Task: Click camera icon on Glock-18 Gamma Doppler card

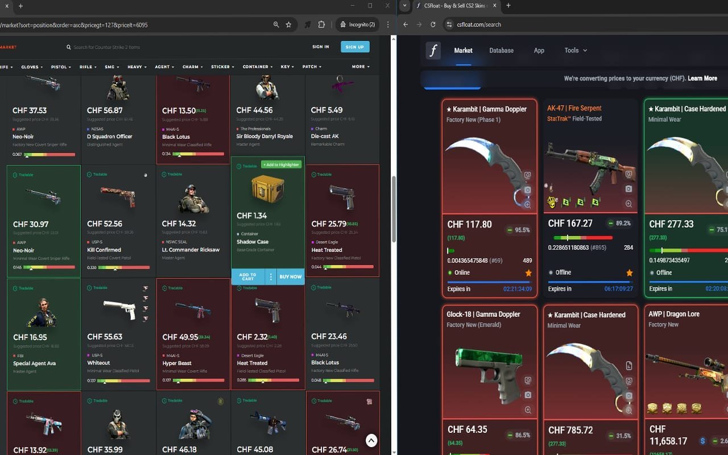Action: tap(528, 395)
